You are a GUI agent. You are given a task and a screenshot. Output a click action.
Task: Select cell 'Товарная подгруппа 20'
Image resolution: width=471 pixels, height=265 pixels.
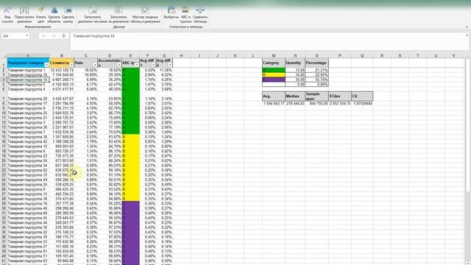point(28,99)
